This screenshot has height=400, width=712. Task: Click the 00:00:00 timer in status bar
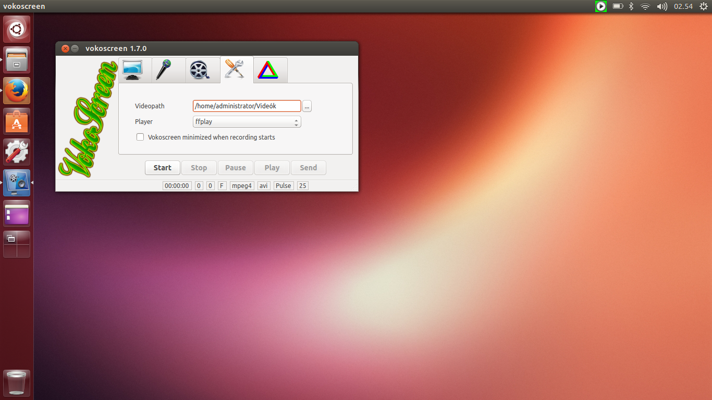[177, 185]
